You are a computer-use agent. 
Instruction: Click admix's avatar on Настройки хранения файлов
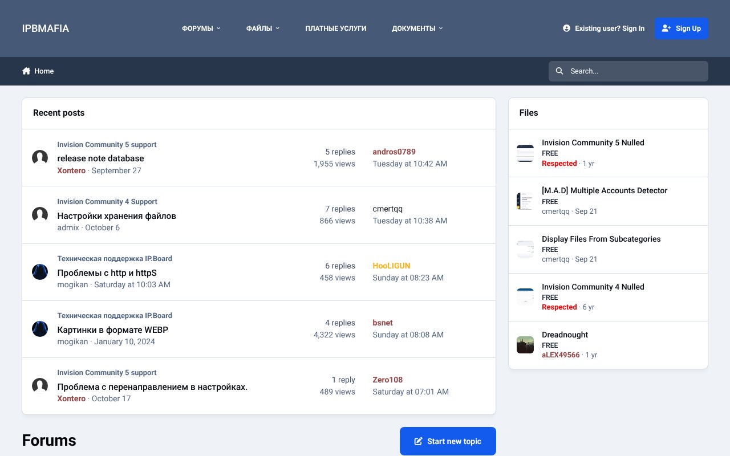40,215
